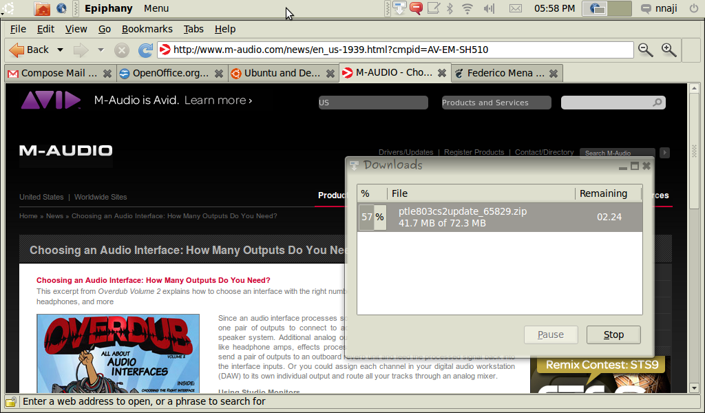Select the ptle803cs2update_65829.zip download row

coord(500,217)
